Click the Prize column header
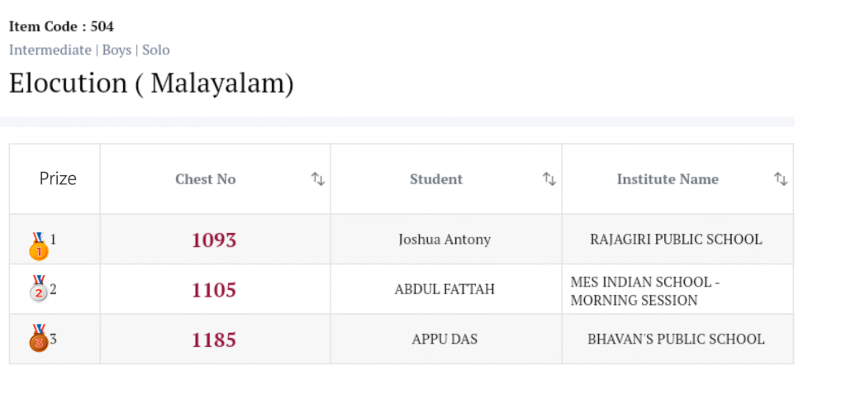The width and height of the screenshot is (846, 404). [x=58, y=179]
